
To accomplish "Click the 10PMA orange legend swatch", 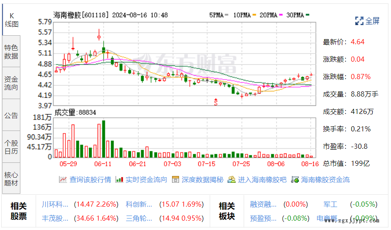I will (254, 15).
